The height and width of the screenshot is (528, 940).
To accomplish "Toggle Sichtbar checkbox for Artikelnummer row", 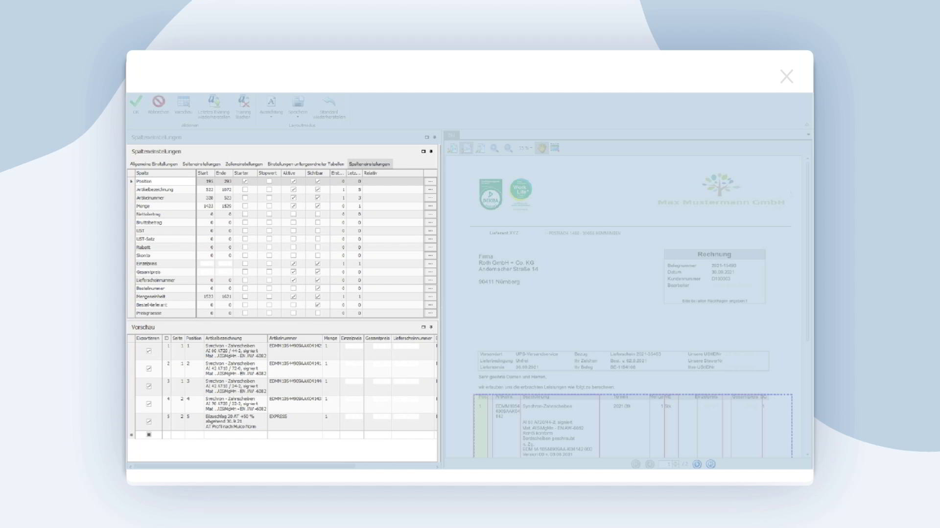I will [318, 198].
